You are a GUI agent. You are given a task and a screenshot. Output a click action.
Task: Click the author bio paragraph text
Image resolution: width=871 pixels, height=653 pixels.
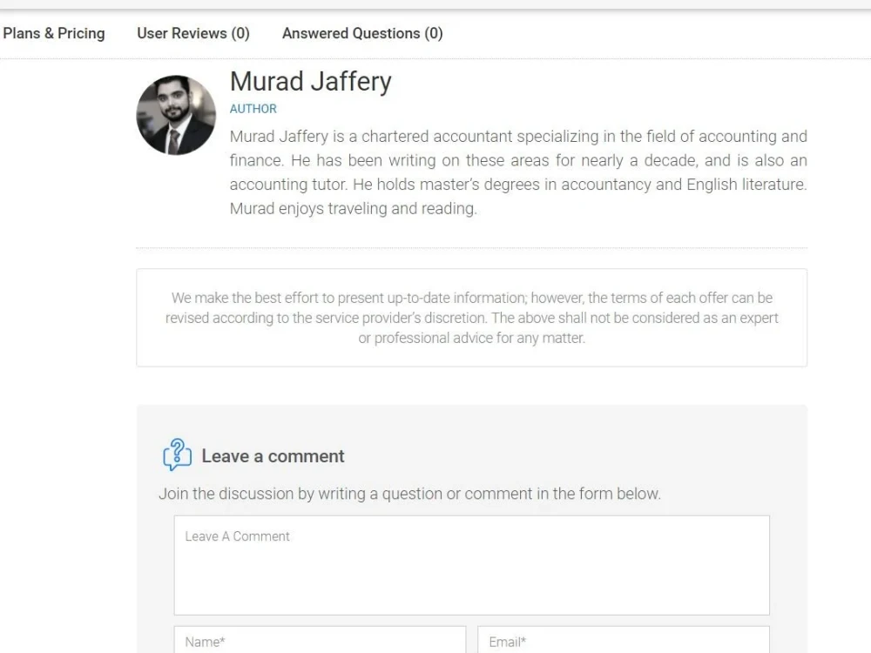click(x=518, y=172)
